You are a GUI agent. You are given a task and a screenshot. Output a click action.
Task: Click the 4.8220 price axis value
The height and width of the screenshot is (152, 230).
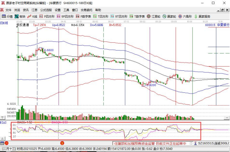point(11,104)
